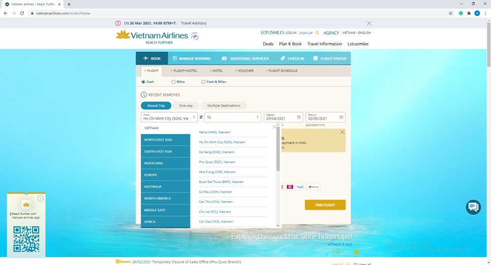
Task: Expand the Middle East region list
Action: [x=165, y=210]
